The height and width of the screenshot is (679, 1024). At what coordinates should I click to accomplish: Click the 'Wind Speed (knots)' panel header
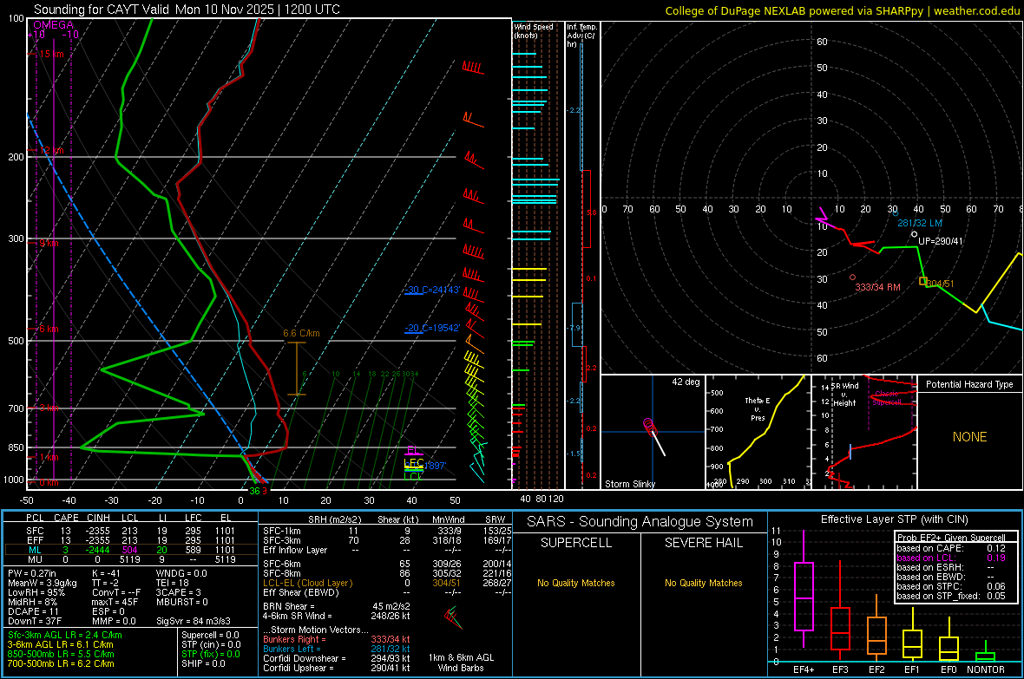[533, 30]
